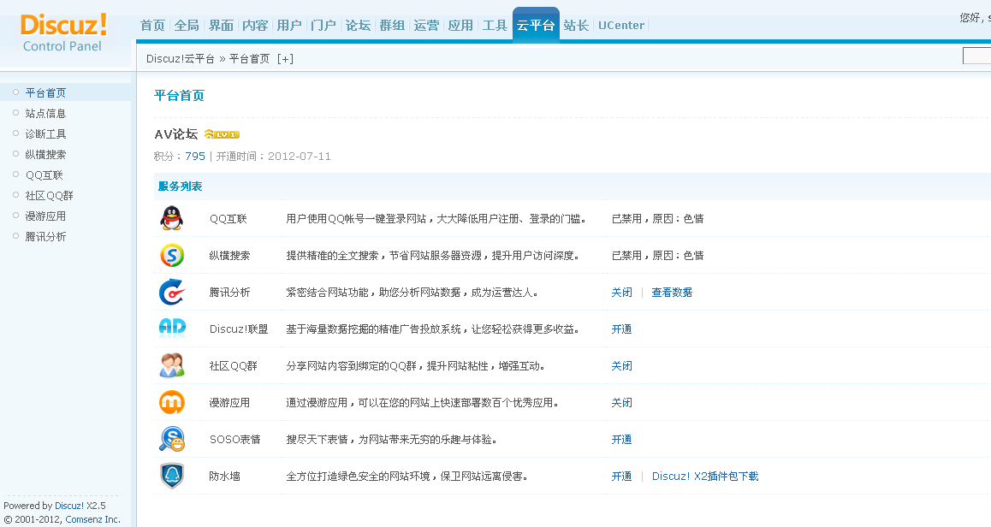Viewport: 991px width, 527px height.
Task: Click the 开通时间 2012-07-11 text
Action: pyautogui.click(x=274, y=156)
